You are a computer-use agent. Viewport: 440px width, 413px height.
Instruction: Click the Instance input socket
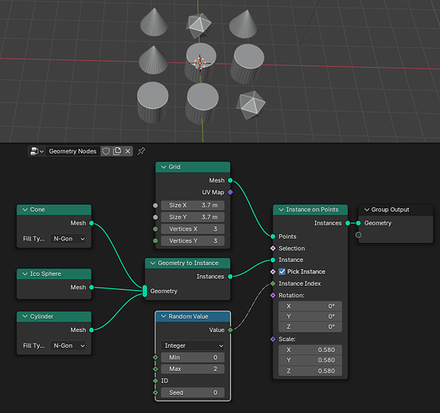(272, 260)
